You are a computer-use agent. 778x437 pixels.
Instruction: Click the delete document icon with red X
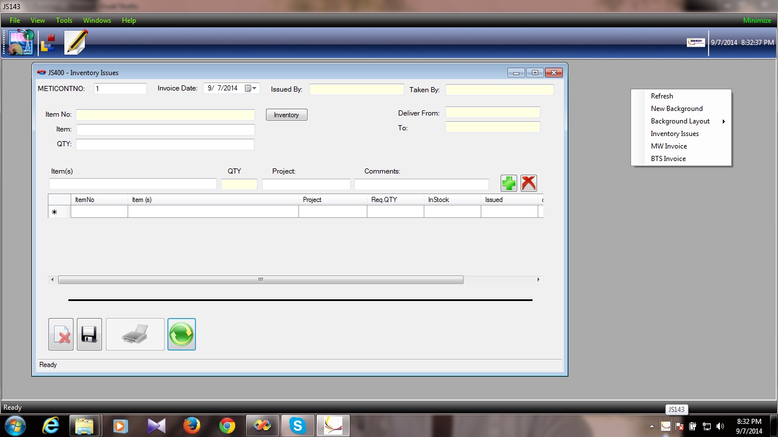[61, 334]
